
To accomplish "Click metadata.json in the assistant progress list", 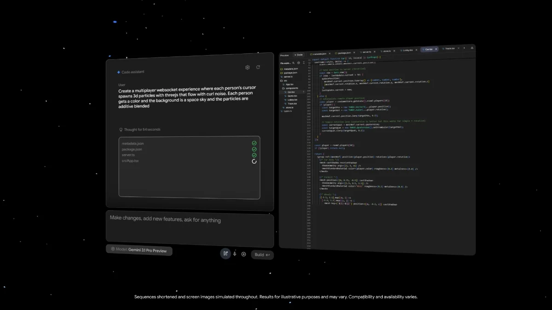I will (133, 143).
